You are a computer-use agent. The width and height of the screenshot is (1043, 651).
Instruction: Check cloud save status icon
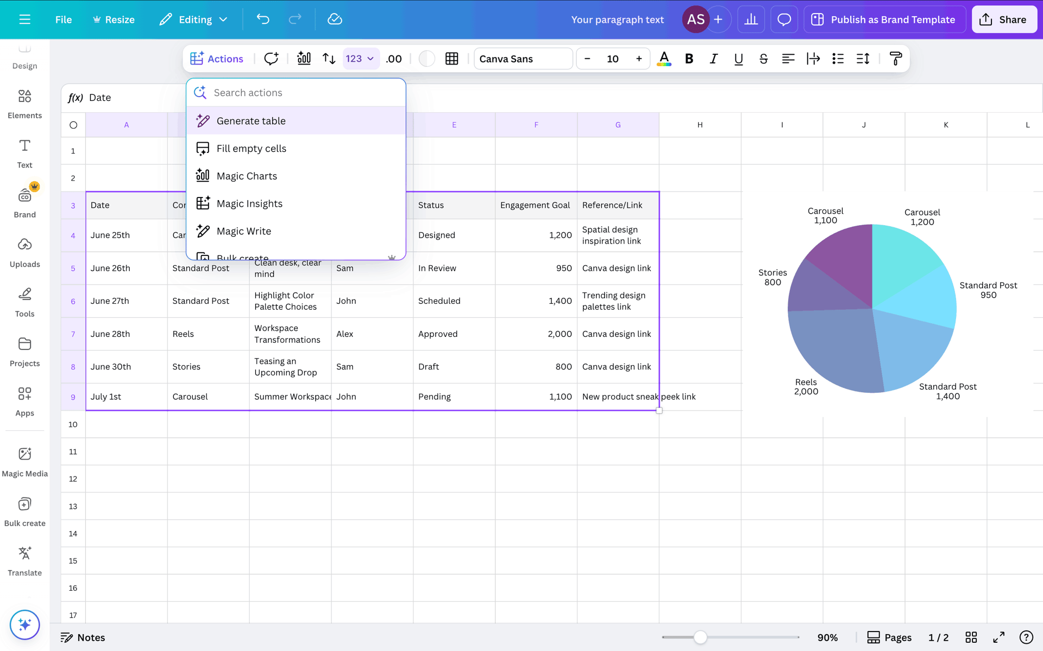click(x=335, y=20)
